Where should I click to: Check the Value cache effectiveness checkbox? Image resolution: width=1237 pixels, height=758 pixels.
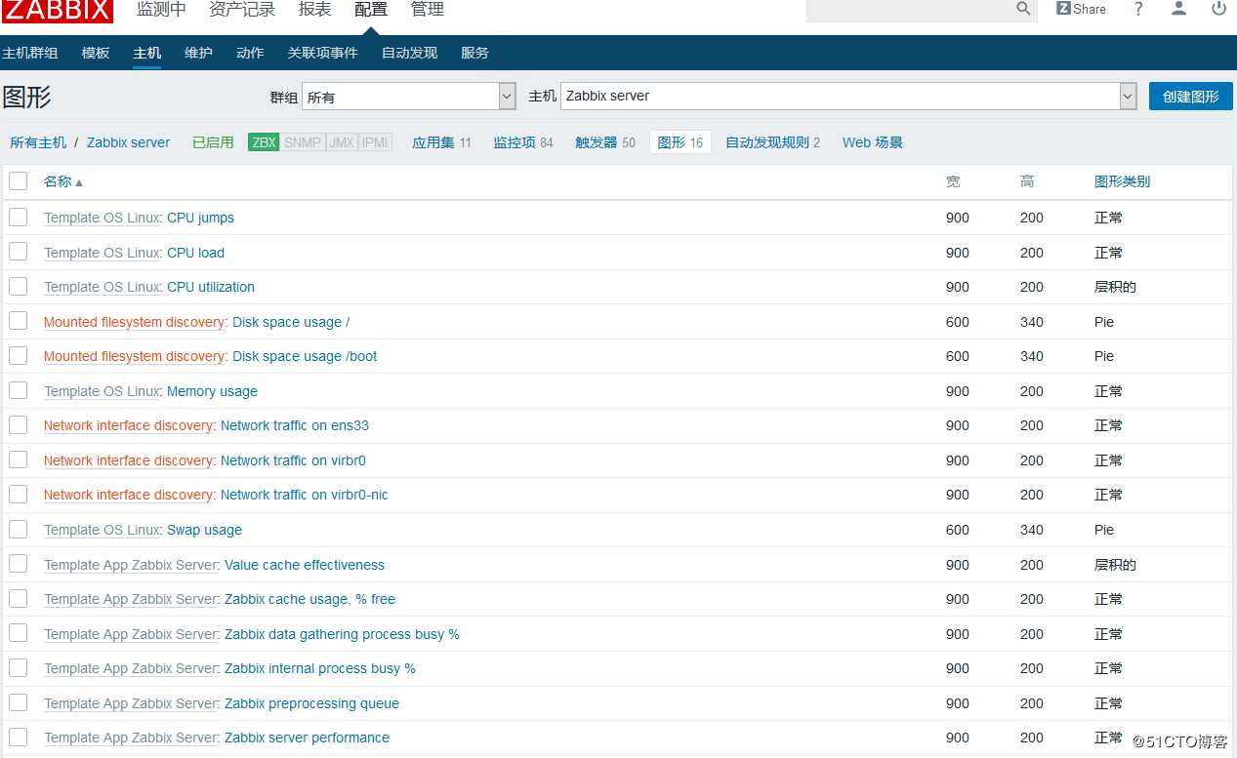tap(19, 564)
